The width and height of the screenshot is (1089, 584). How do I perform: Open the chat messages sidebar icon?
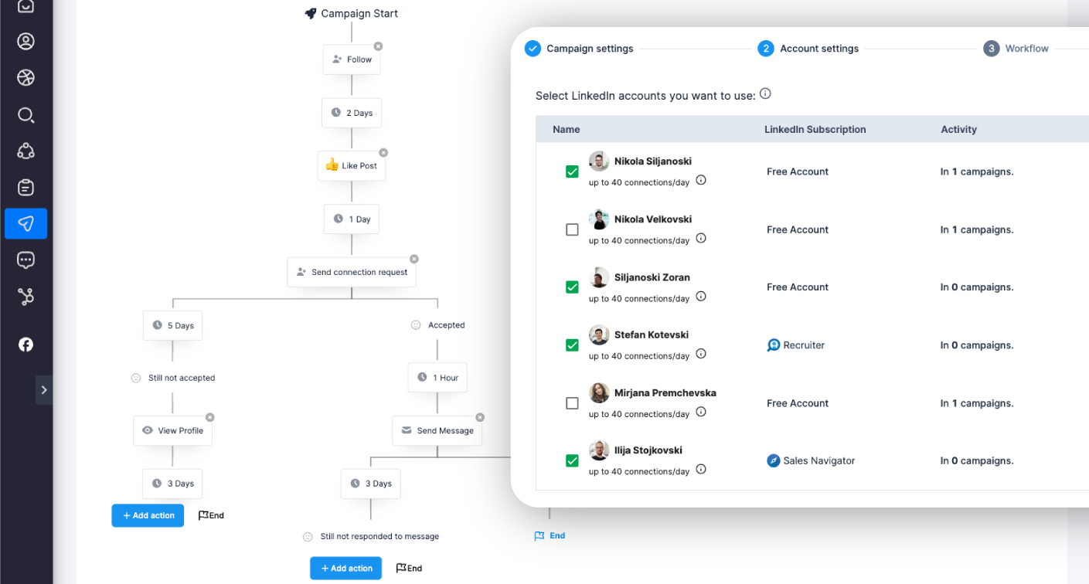(x=26, y=260)
